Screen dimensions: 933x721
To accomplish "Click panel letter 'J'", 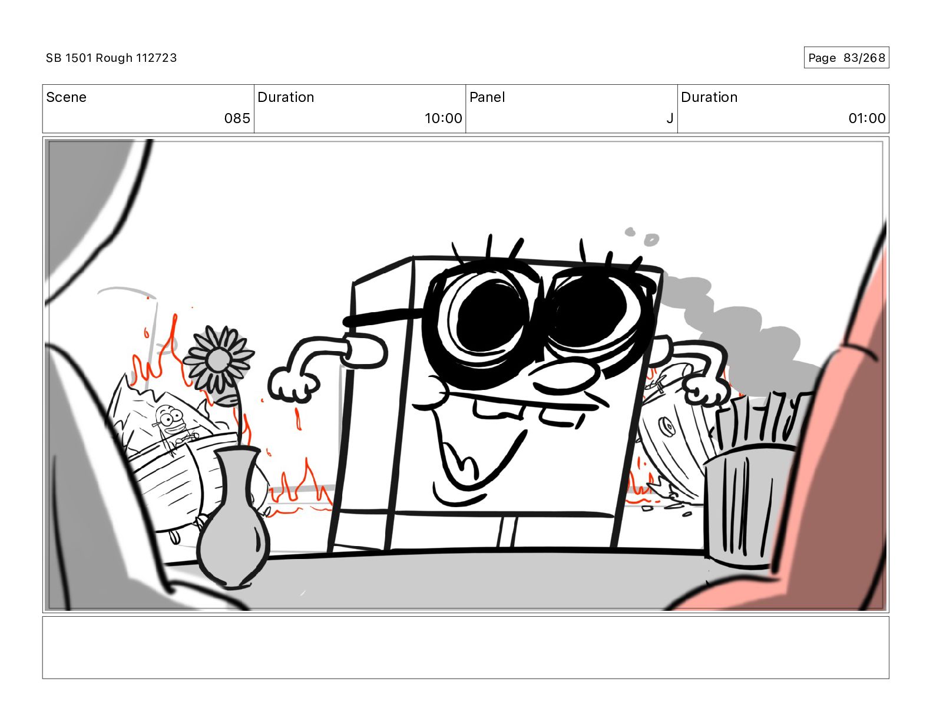I will (670, 118).
